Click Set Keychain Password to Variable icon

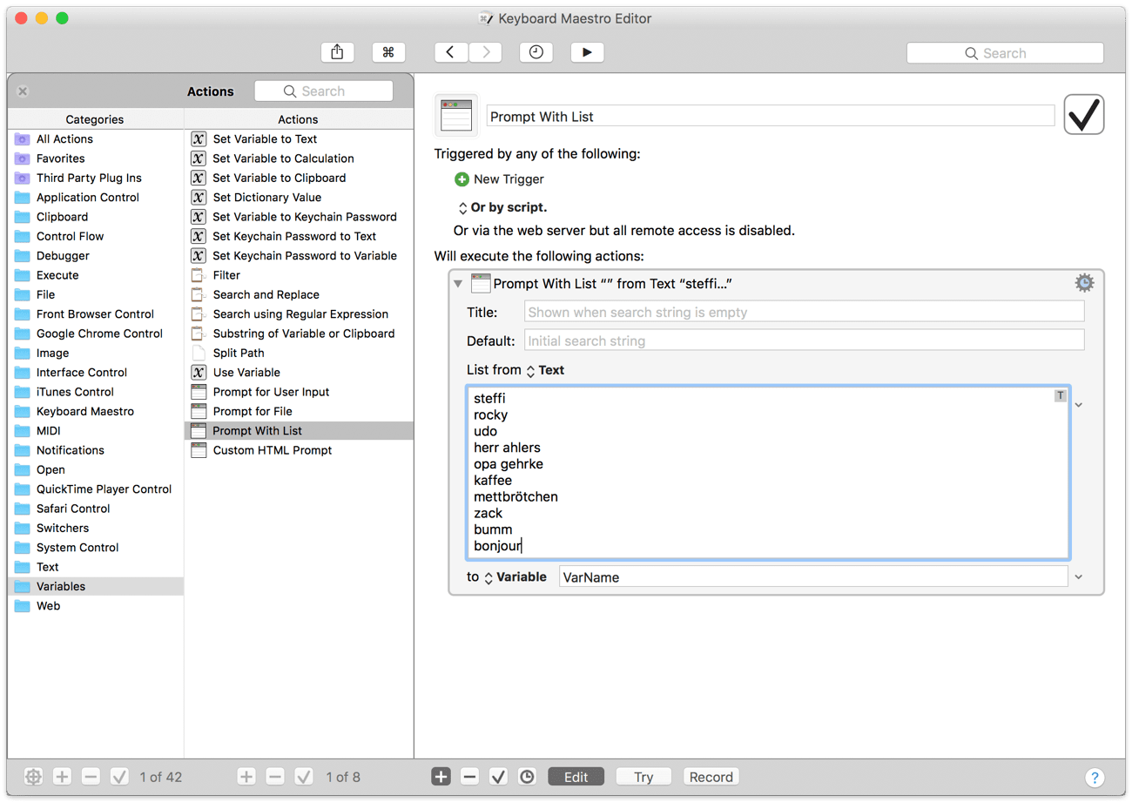click(198, 255)
